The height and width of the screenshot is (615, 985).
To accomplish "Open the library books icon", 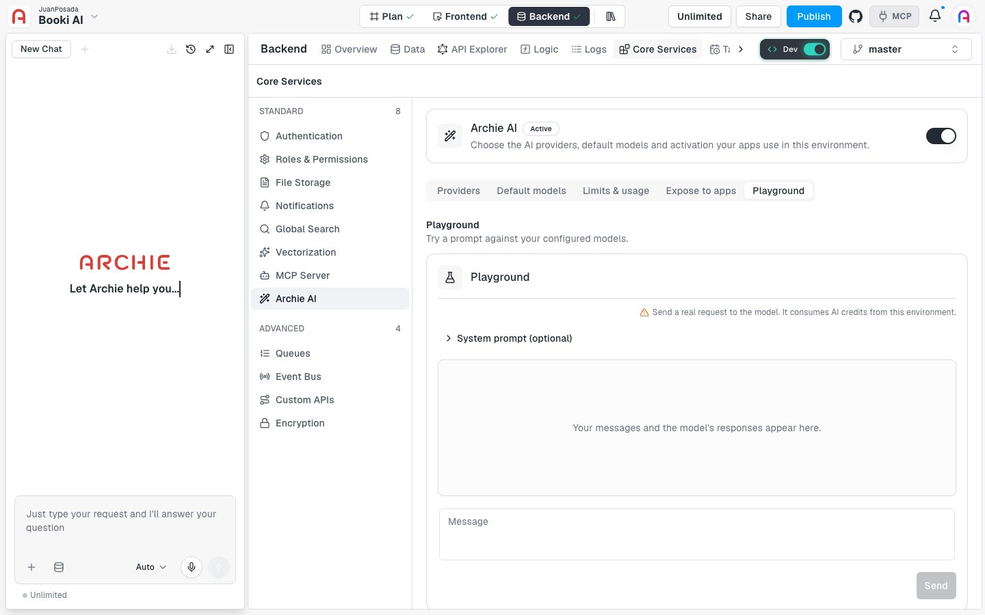I will click(x=611, y=16).
